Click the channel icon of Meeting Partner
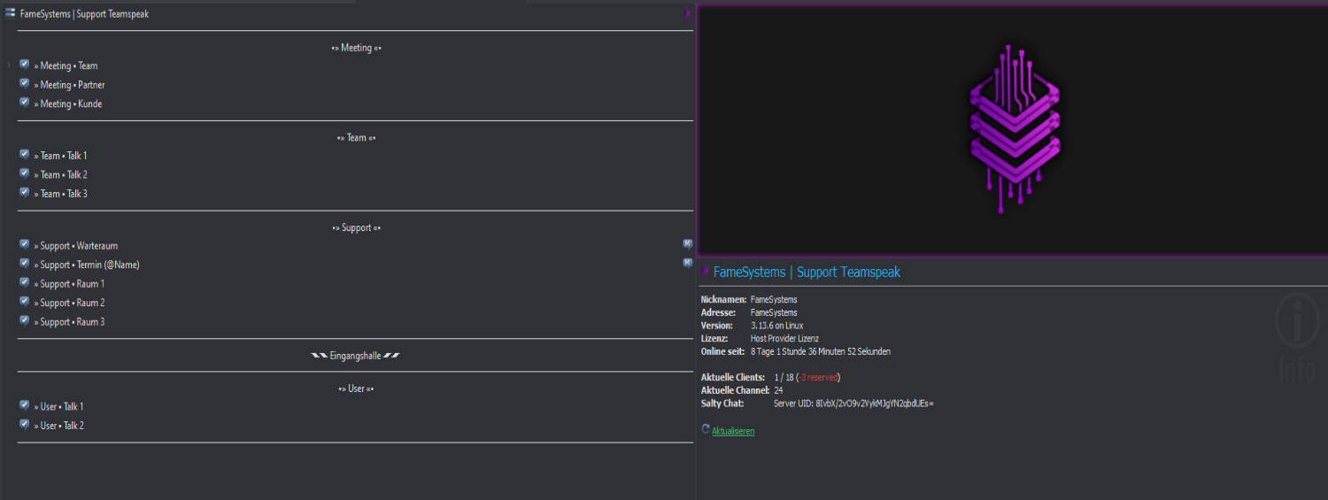The width and height of the screenshot is (1328, 500). pyautogui.click(x=25, y=83)
